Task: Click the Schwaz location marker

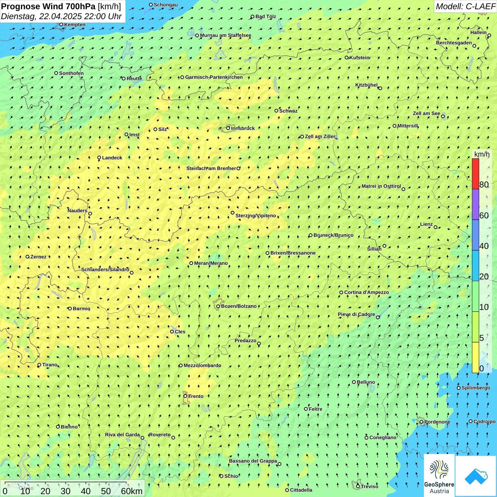Action: [277, 111]
